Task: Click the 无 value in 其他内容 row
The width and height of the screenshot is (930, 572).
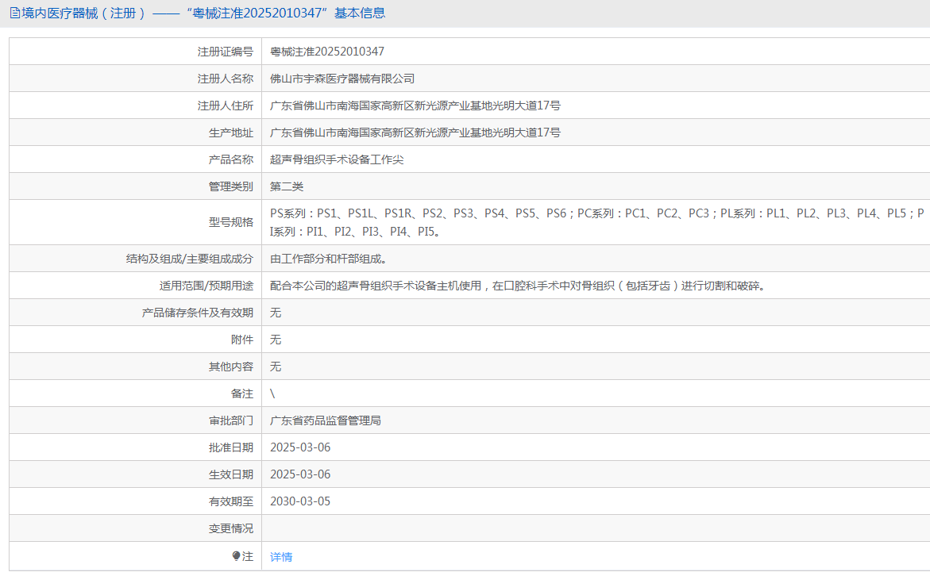Action: (x=276, y=367)
